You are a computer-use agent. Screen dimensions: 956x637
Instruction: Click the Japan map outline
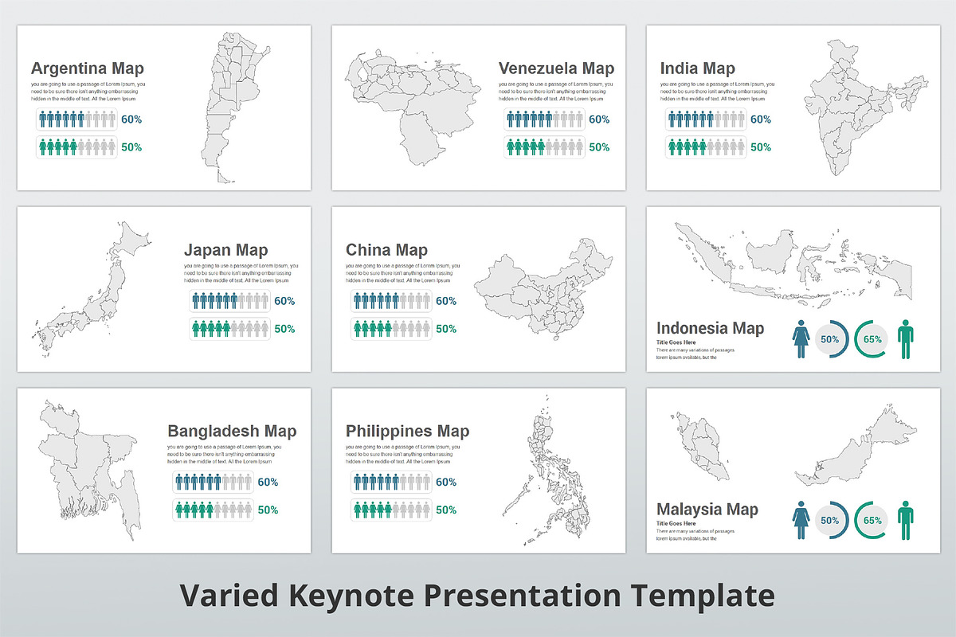point(94,288)
